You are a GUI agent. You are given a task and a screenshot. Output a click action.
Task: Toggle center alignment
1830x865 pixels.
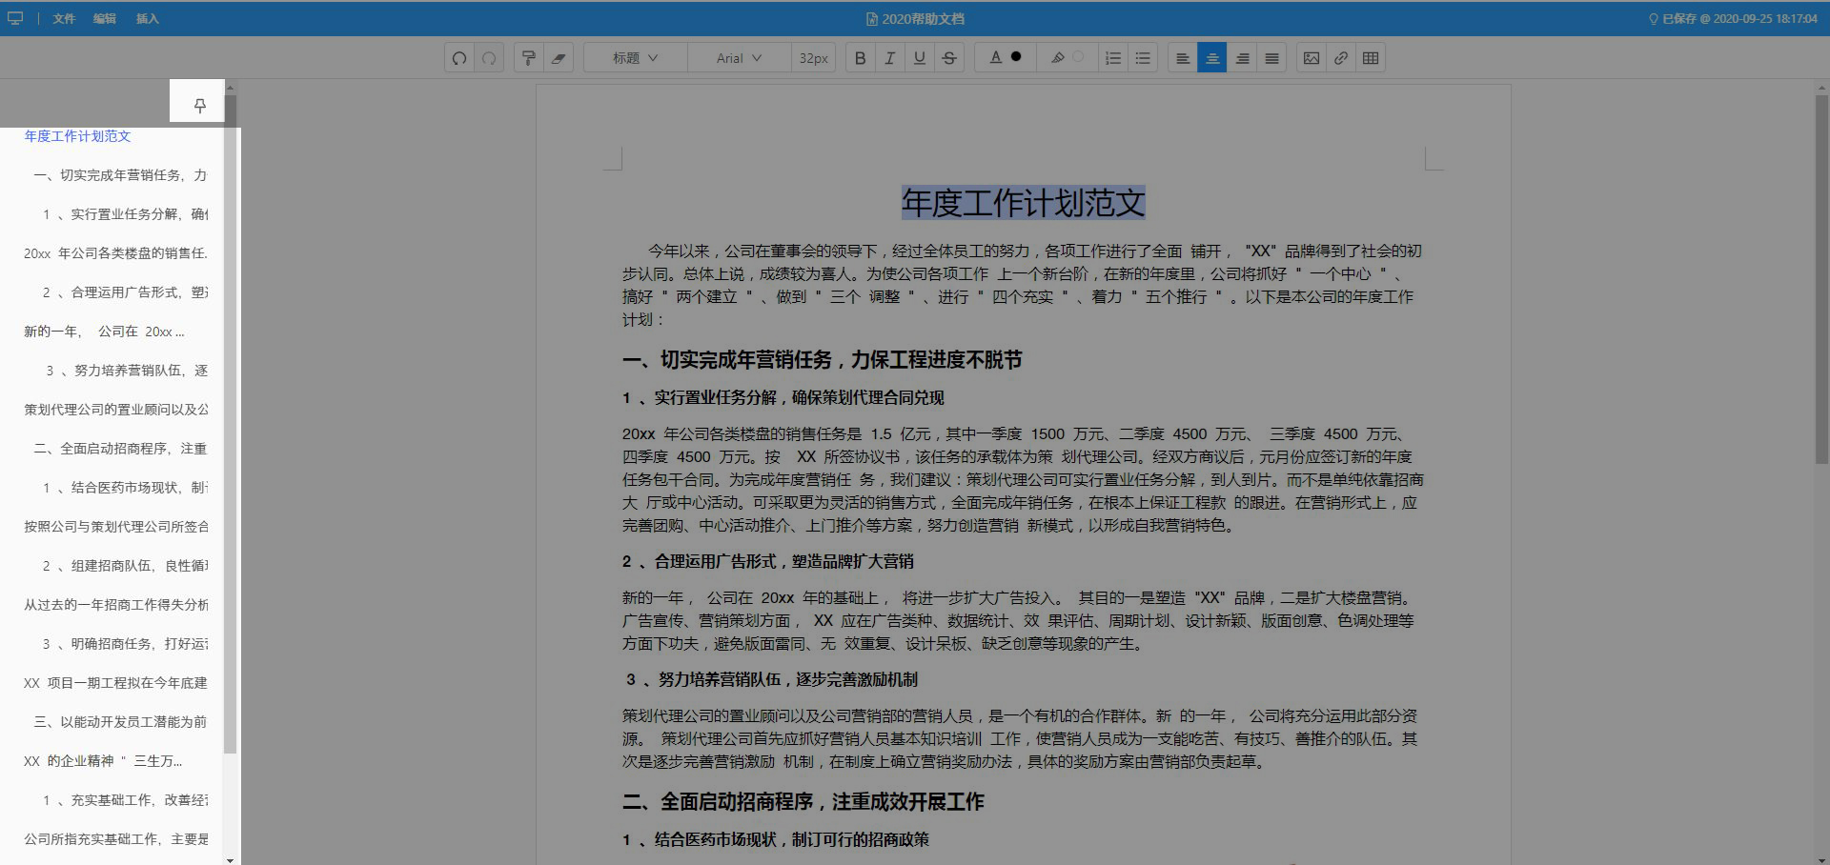coord(1212,58)
